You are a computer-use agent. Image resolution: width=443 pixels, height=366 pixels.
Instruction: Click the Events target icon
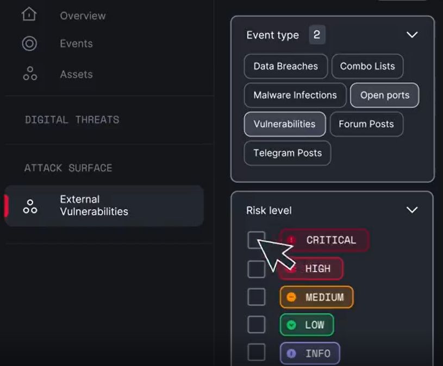coord(29,44)
